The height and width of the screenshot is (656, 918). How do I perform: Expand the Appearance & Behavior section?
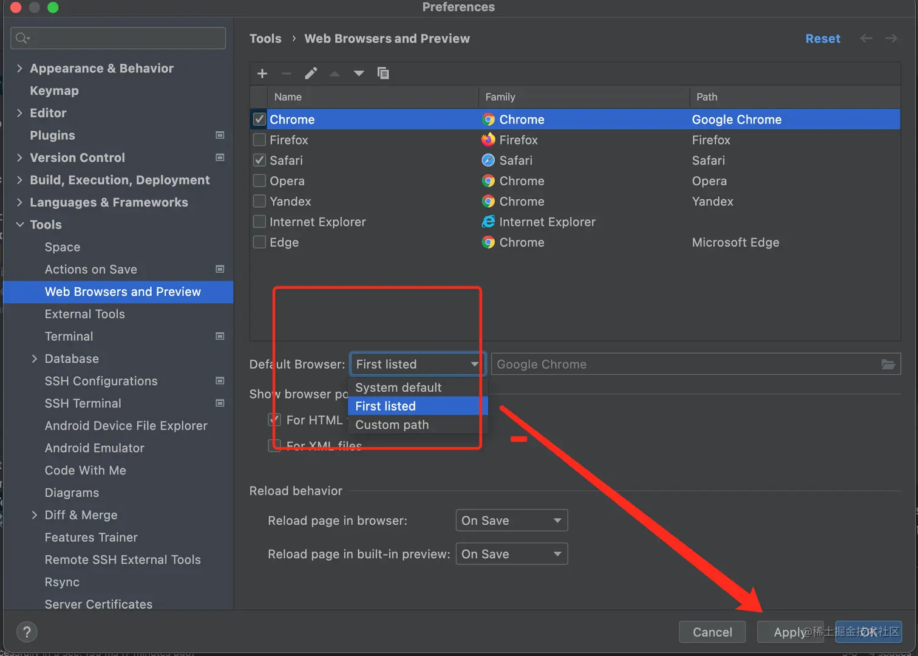tap(19, 69)
